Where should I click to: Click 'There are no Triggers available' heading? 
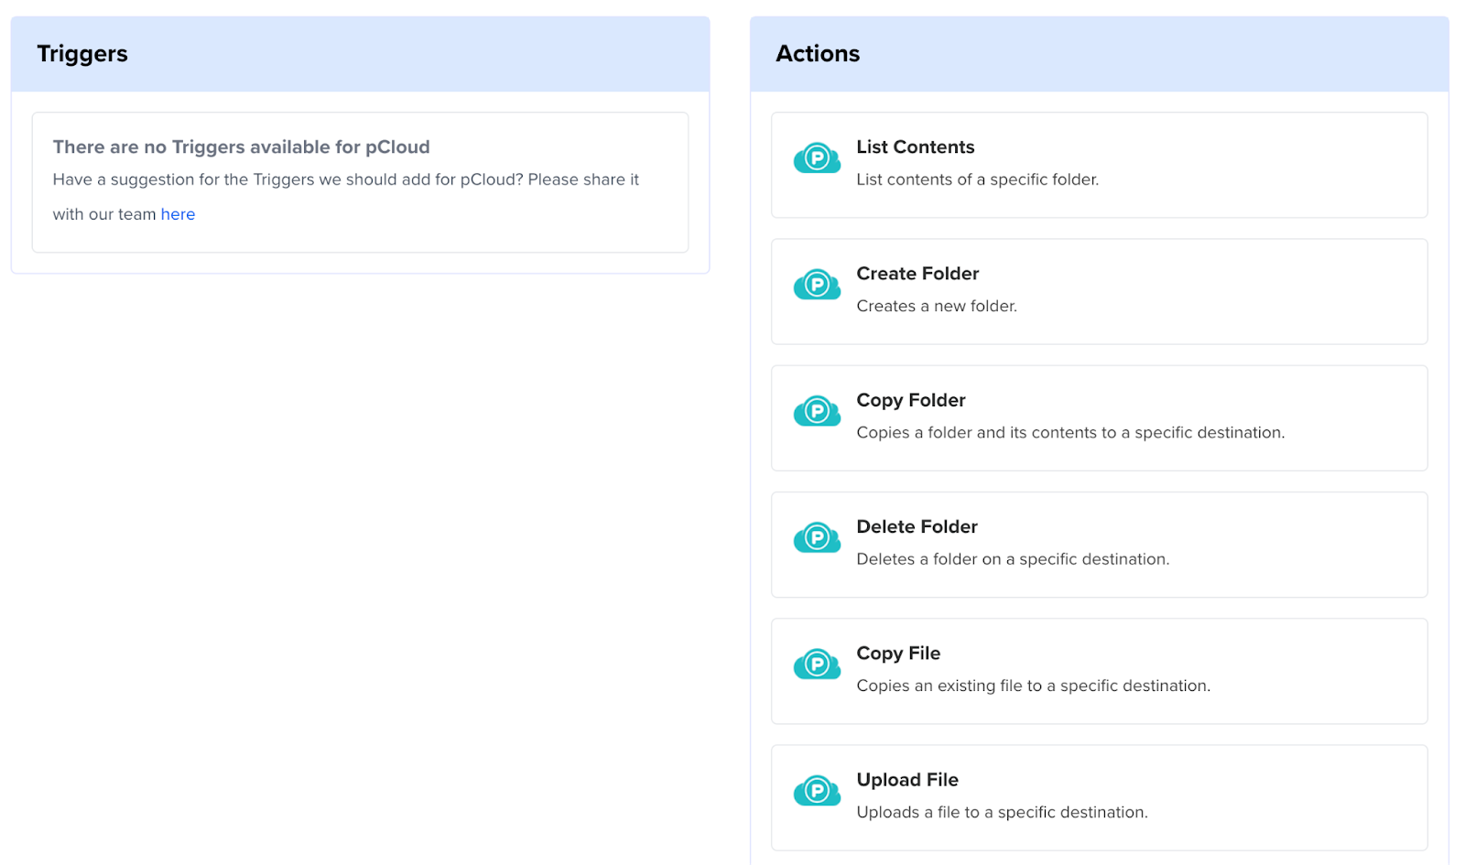click(x=241, y=147)
